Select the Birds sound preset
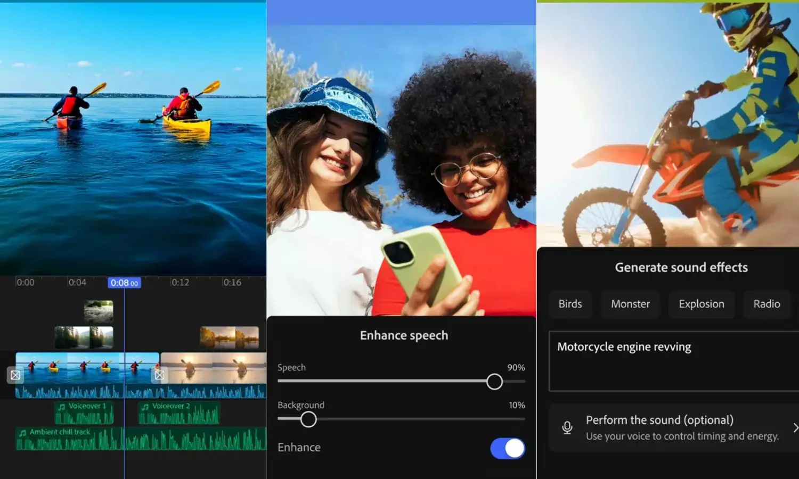The width and height of the screenshot is (799, 479). click(x=570, y=304)
